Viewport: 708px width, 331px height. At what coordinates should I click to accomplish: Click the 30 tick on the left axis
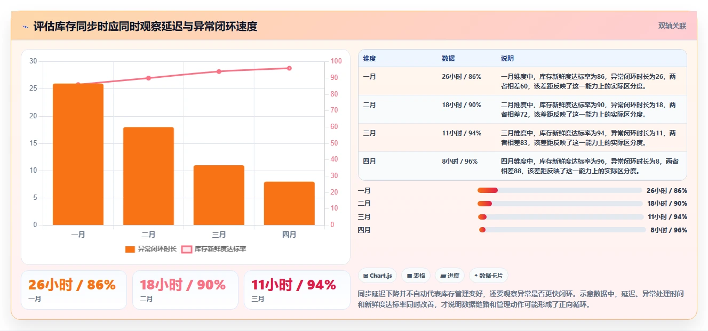(x=33, y=61)
